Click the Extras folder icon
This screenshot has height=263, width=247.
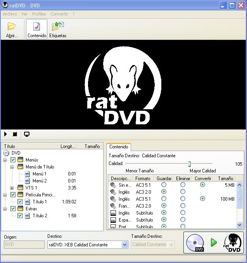(x=20, y=209)
